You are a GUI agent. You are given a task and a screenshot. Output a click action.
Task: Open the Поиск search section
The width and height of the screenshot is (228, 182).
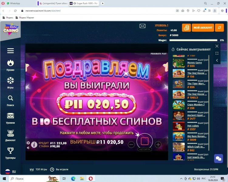coord(10,101)
